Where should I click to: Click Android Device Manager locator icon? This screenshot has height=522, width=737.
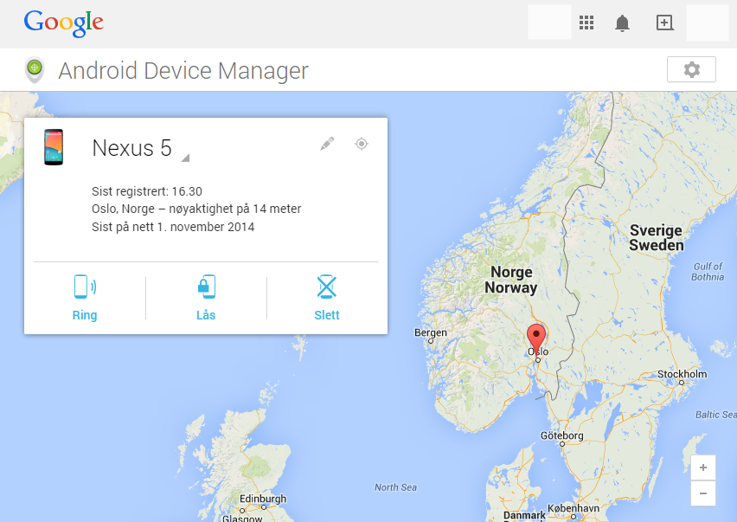tap(35, 69)
